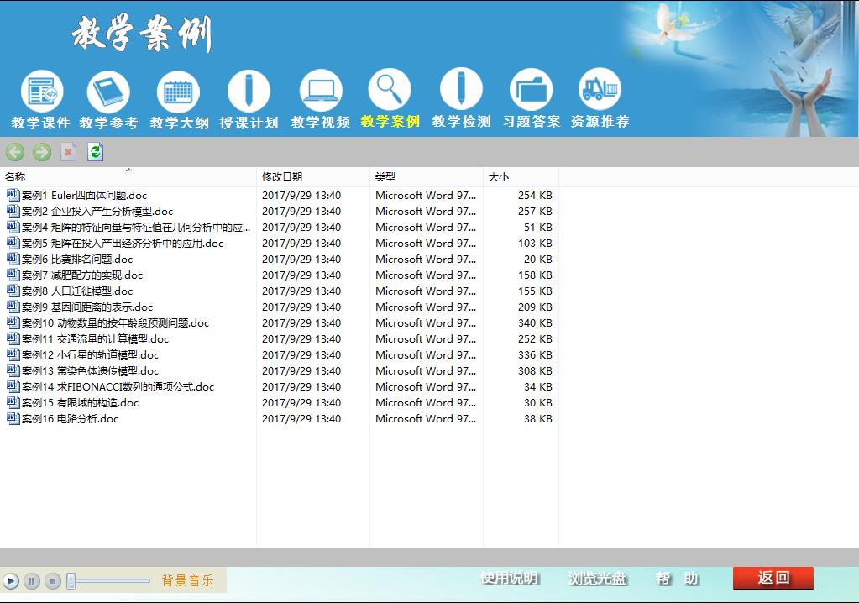The height and width of the screenshot is (603, 859).
Task: Click the 使用说明 link
Action: tap(510, 579)
